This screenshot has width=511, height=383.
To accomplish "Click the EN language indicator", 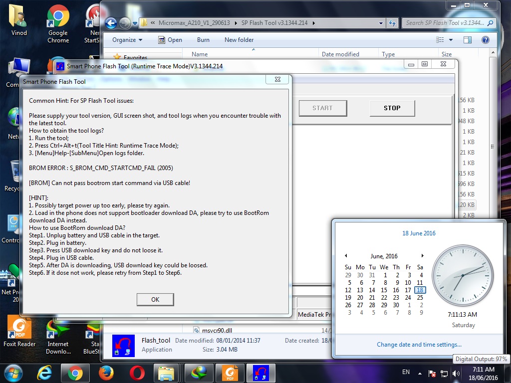I will click(406, 372).
